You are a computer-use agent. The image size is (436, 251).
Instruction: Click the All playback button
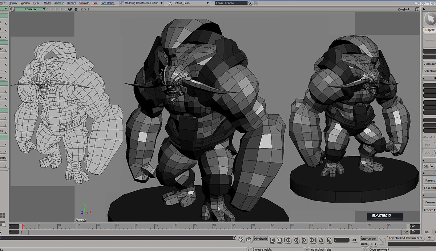tap(354, 240)
